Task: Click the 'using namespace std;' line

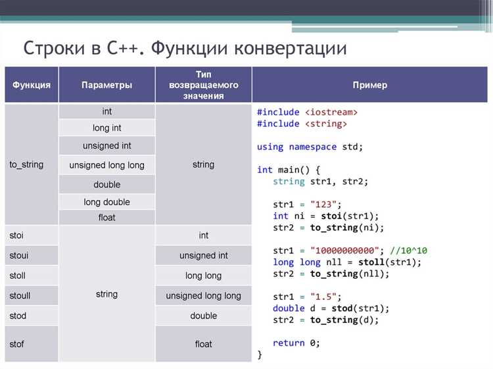Action: coord(310,147)
